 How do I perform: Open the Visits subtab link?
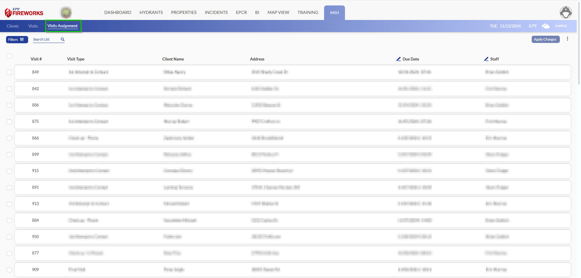click(33, 26)
